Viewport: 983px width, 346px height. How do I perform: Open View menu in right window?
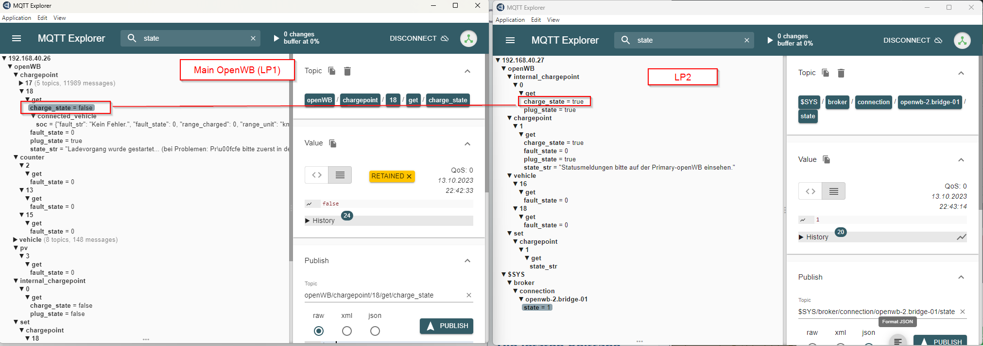(553, 20)
